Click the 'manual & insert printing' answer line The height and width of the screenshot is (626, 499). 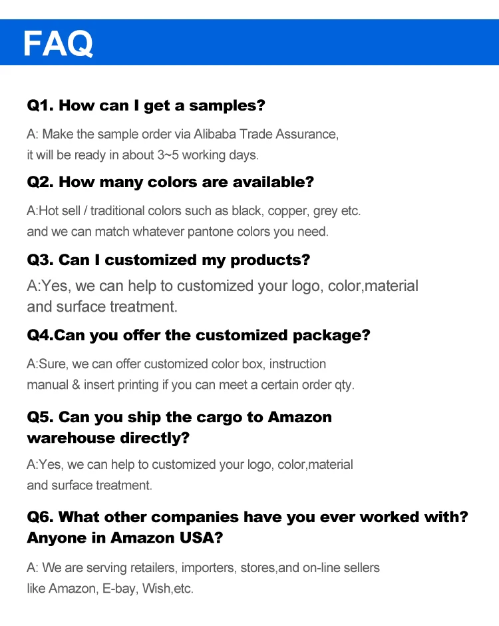pyautogui.click(x=190, y=385)
